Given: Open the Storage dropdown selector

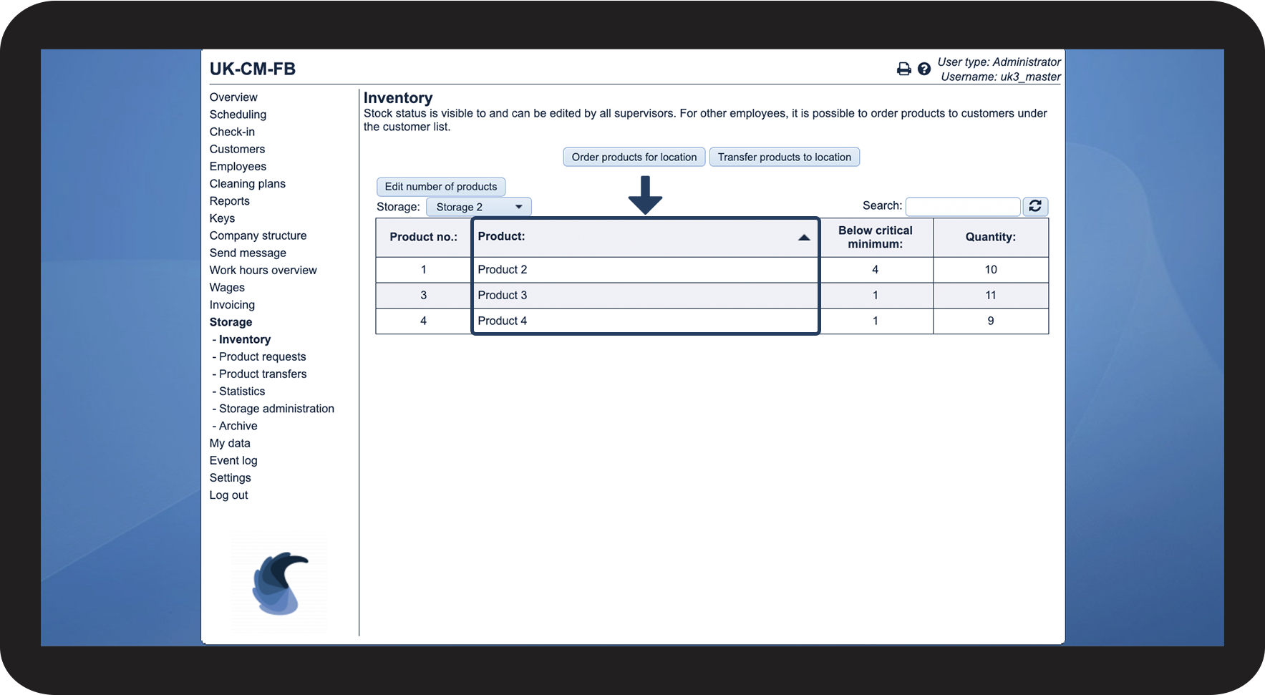Looking at the screenshot, I should (x=479, y=207).
